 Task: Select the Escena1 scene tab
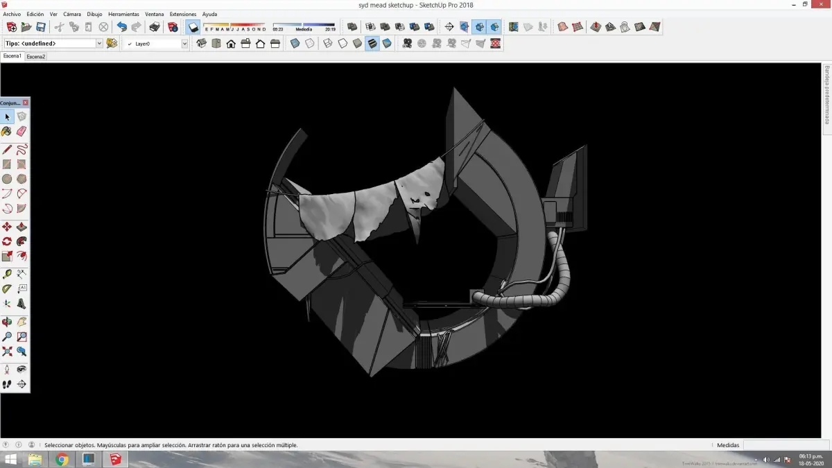click(x=12, y=55)
